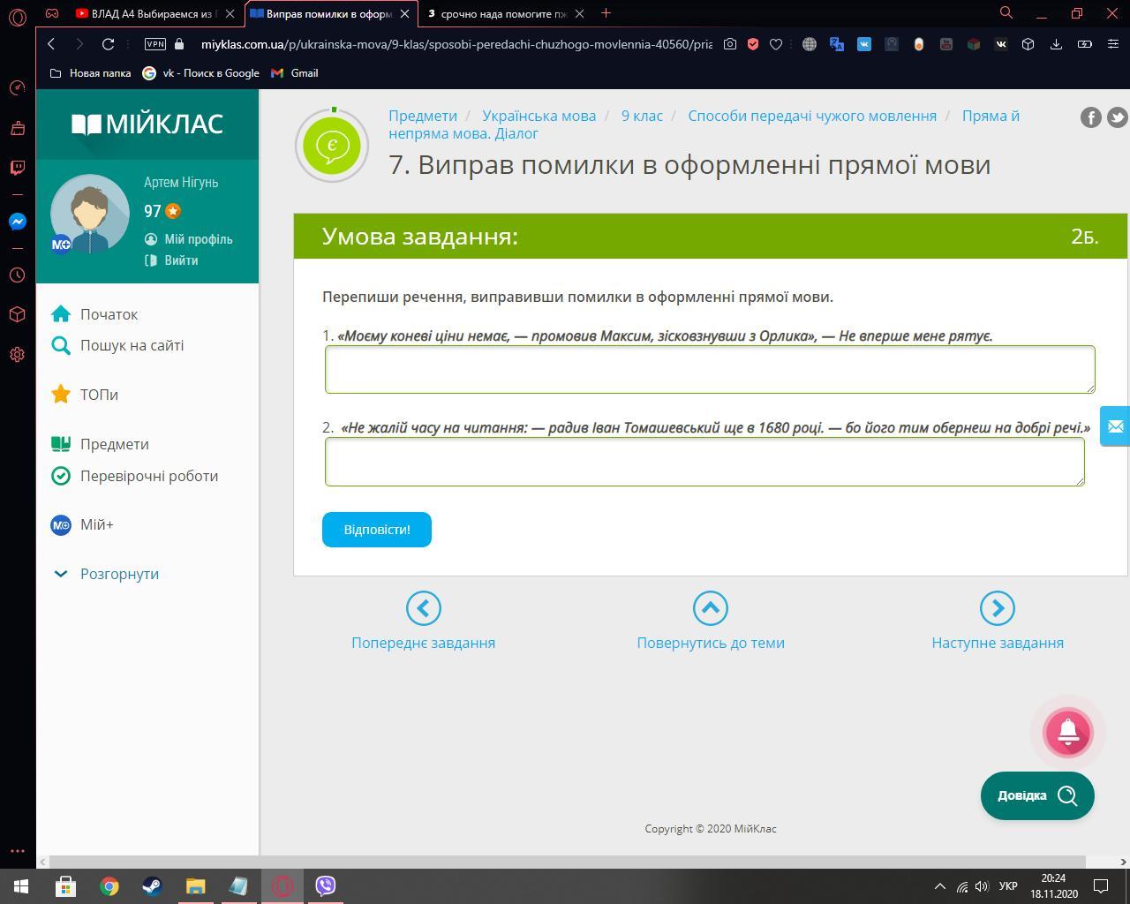
Task: Open the pink notification bell button
Action: pos(1068,733)
